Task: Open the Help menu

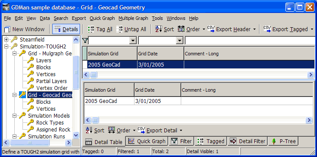Action: [193, 18]
